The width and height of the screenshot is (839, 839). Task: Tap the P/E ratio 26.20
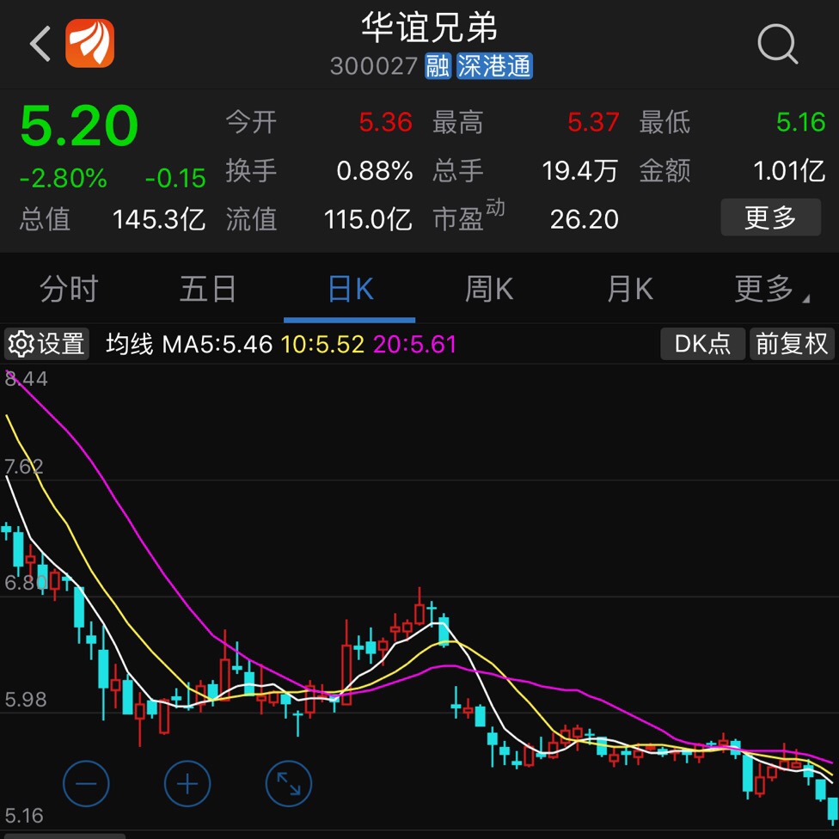point(585,219)
